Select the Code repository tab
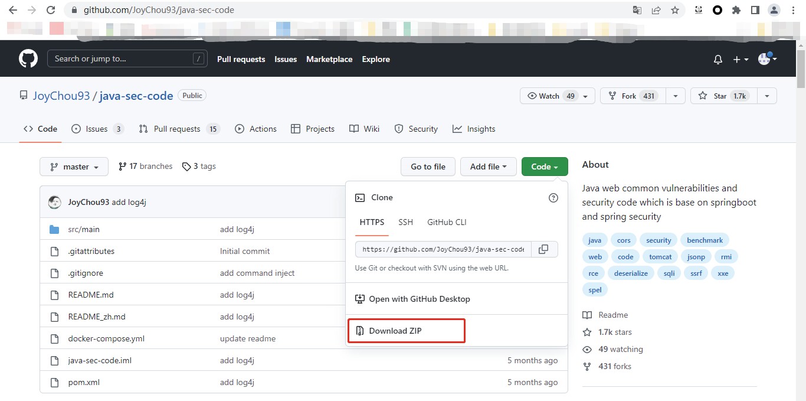Screen dimensions: 806x401 pos(41,129)
